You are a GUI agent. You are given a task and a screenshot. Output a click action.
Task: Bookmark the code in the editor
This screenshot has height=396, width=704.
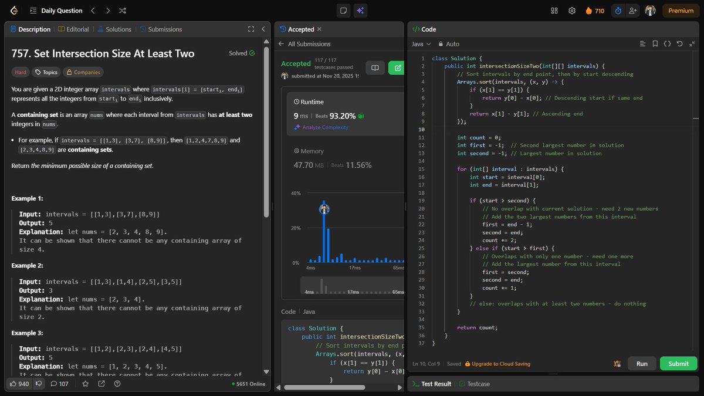pos(655,44)
